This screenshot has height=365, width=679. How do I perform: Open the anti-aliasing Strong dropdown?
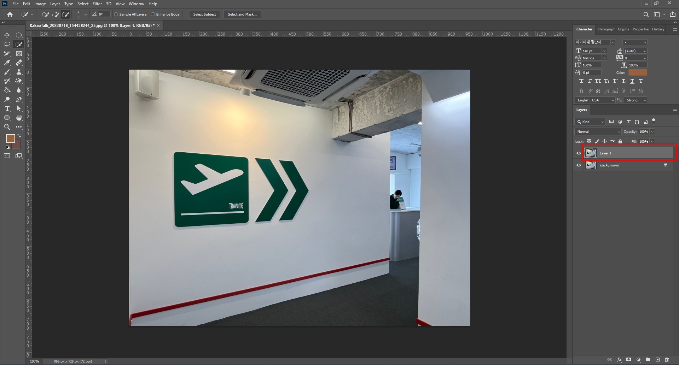[x=636, y=100]
